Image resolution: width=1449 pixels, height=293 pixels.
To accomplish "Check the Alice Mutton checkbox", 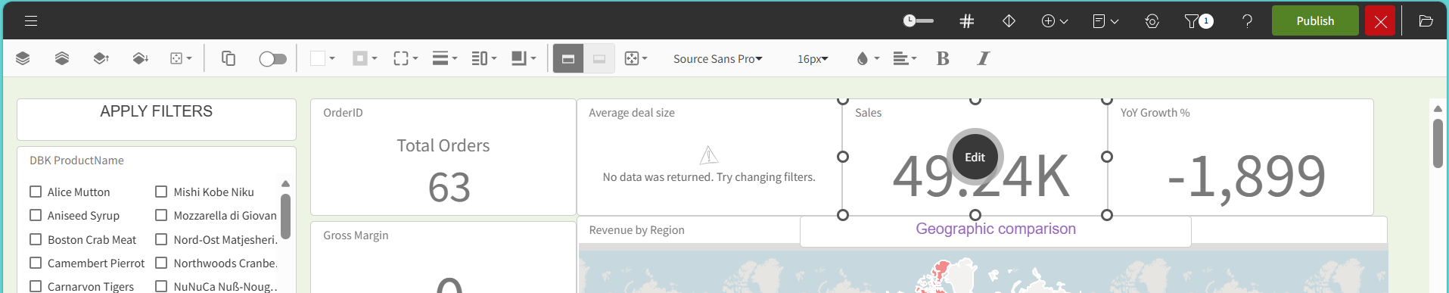I will [x=36, y=192].
